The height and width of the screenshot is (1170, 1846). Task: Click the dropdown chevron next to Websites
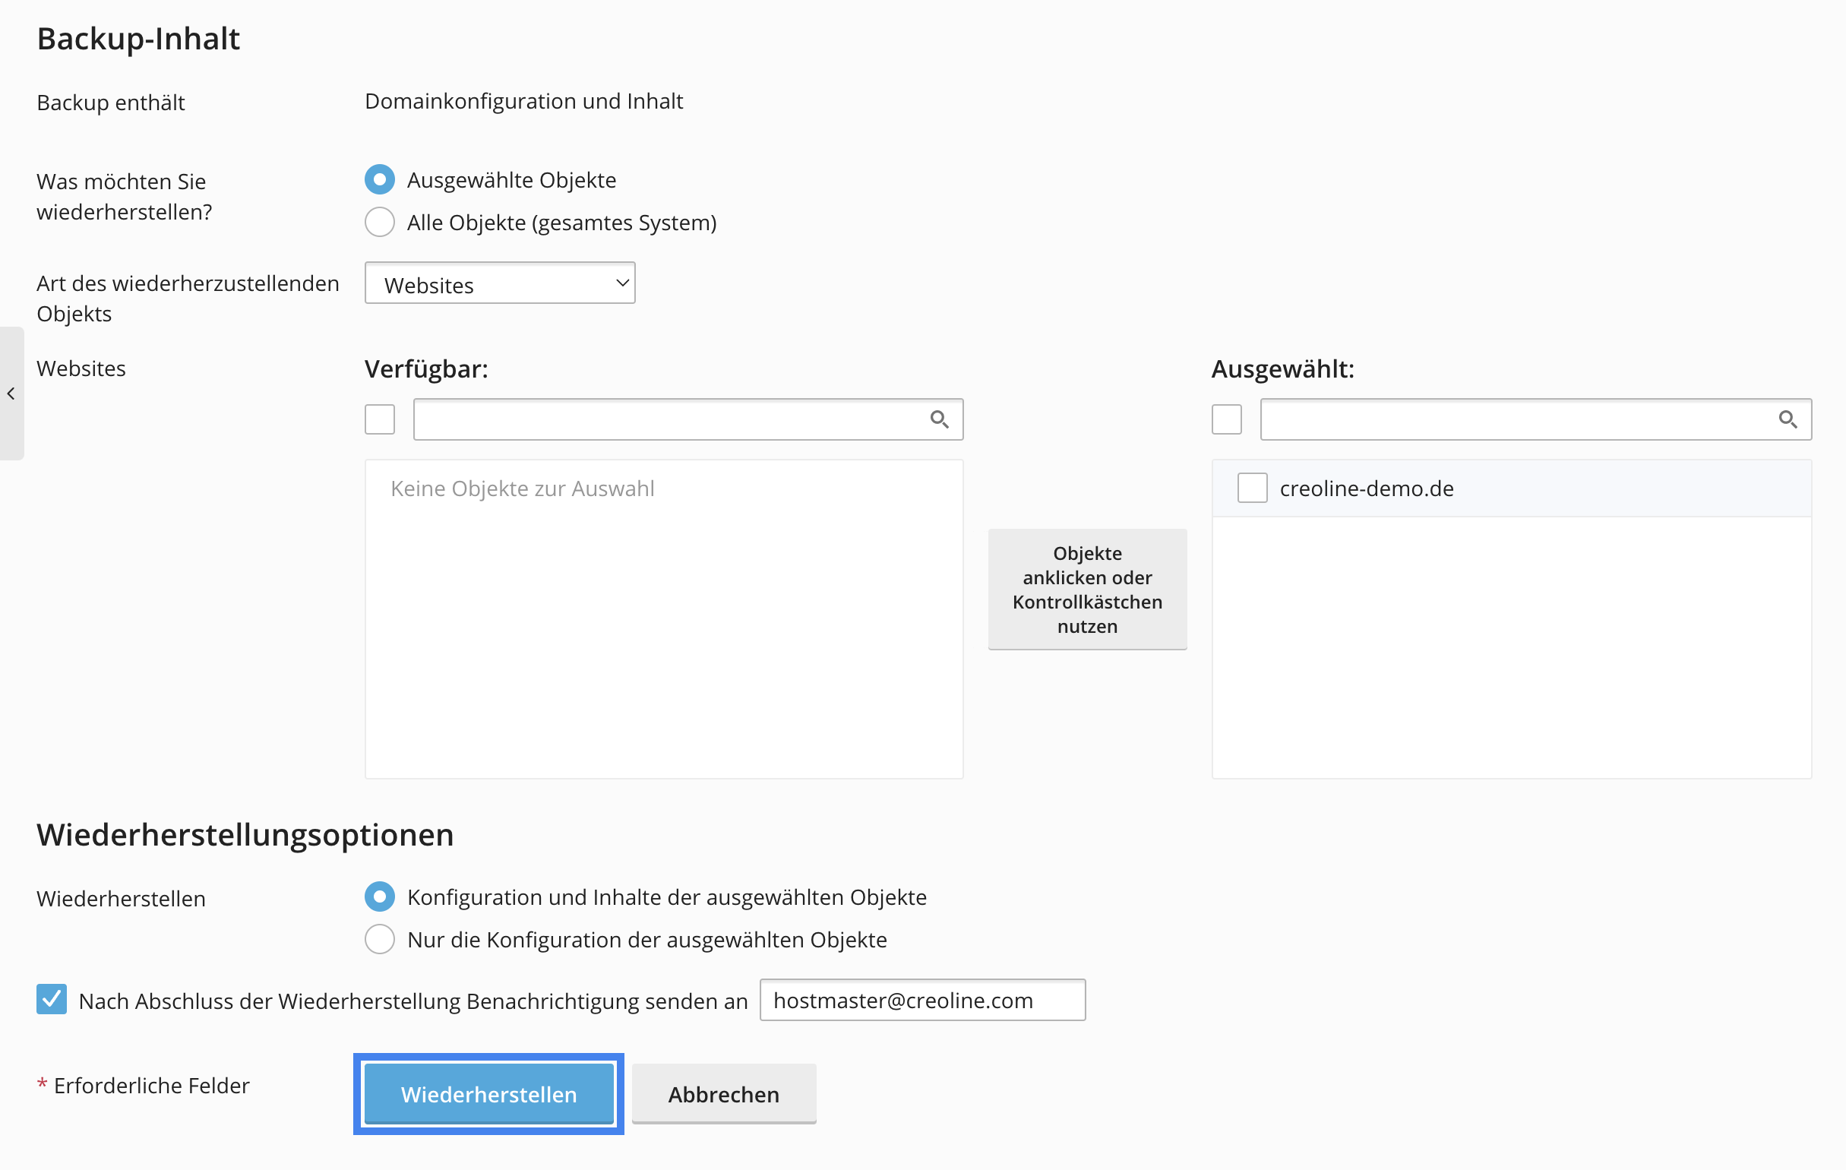pyautogui.click(x=621, y=283)
